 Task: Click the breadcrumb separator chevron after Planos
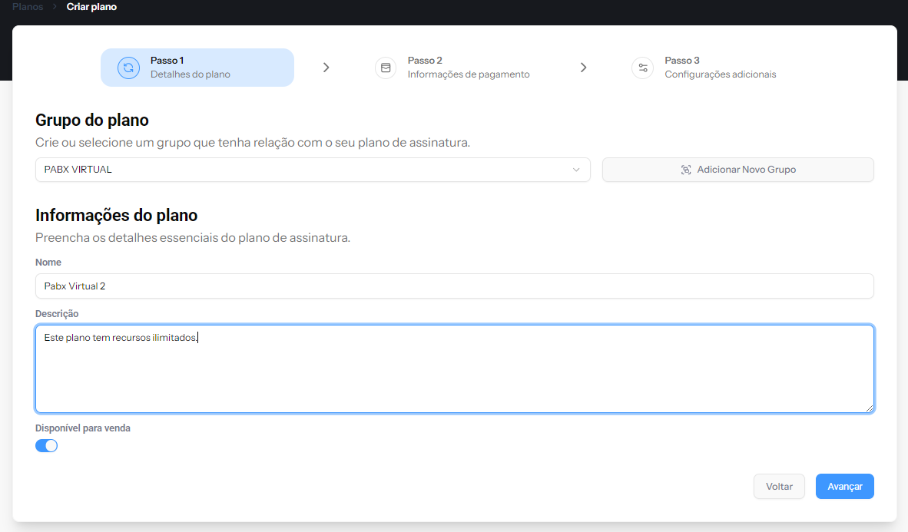[55, 7]
